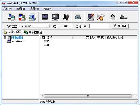Click the 应用[S] button
The width and height of the screenshot is (140, 105).
pos(120,26)
